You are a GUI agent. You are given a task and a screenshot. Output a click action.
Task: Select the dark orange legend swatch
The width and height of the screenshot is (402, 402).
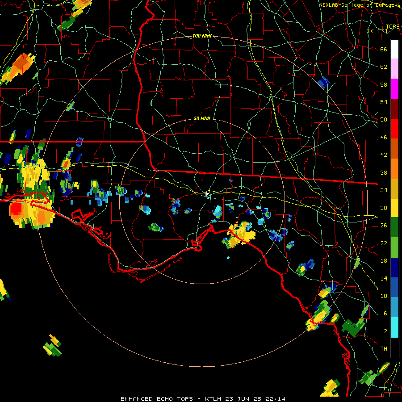click(394, 149)
